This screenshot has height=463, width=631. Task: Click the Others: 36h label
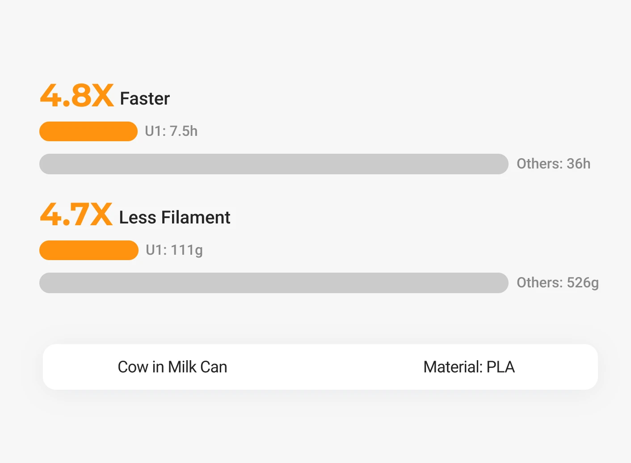tap(553, 164)
